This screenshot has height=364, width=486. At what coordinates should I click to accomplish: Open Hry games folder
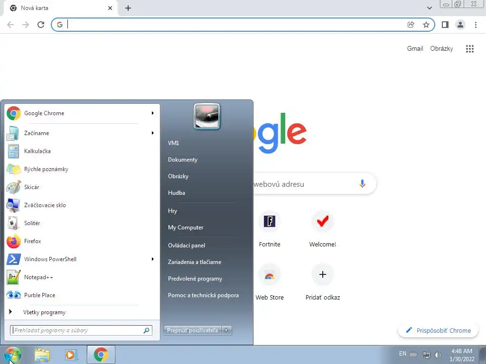[173, 211]
